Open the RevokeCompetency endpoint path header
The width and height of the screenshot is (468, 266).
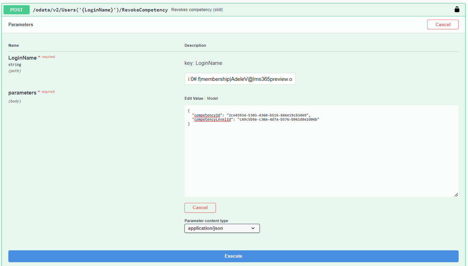[100, 10]
